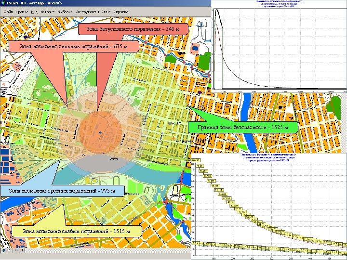Open the Окно menu

click(106, 12)
